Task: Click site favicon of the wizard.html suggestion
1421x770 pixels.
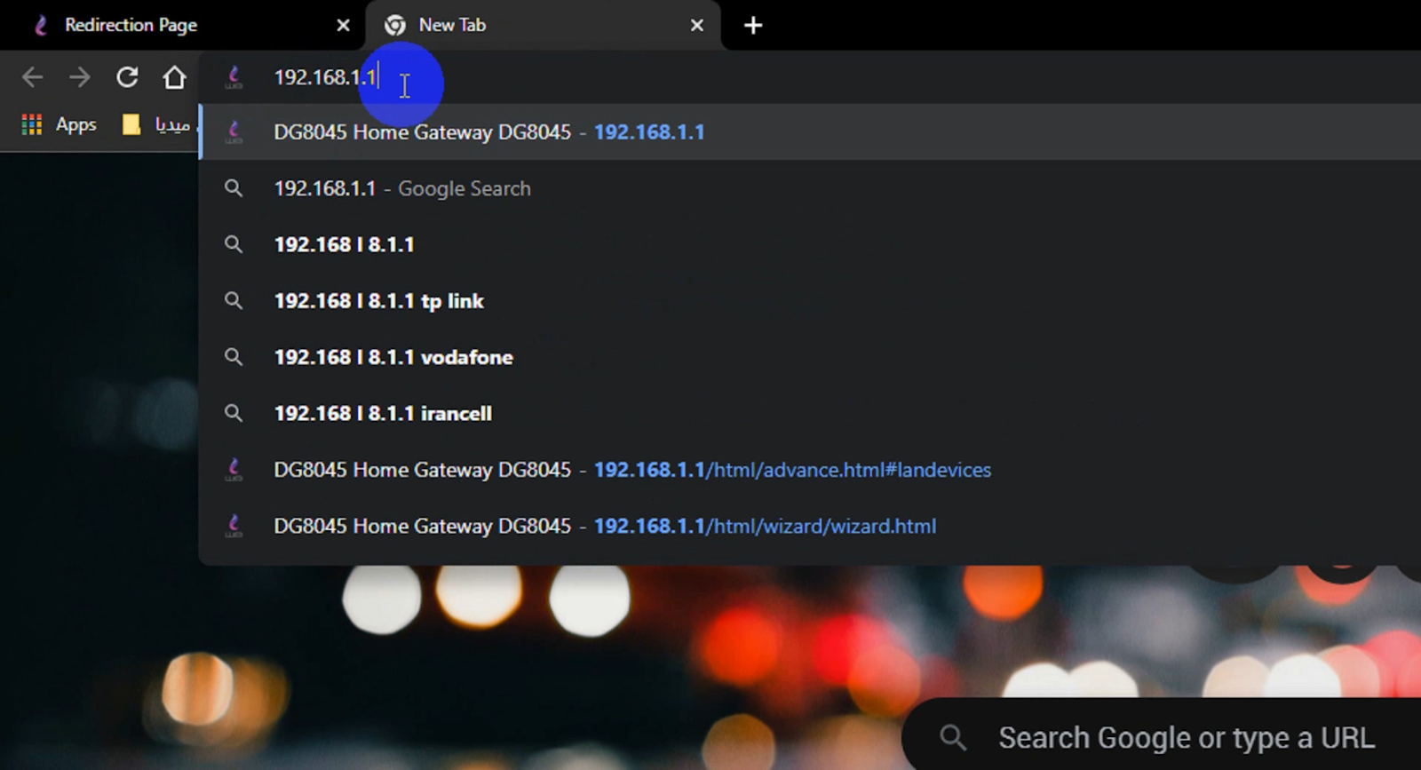Action: point(234,526)
